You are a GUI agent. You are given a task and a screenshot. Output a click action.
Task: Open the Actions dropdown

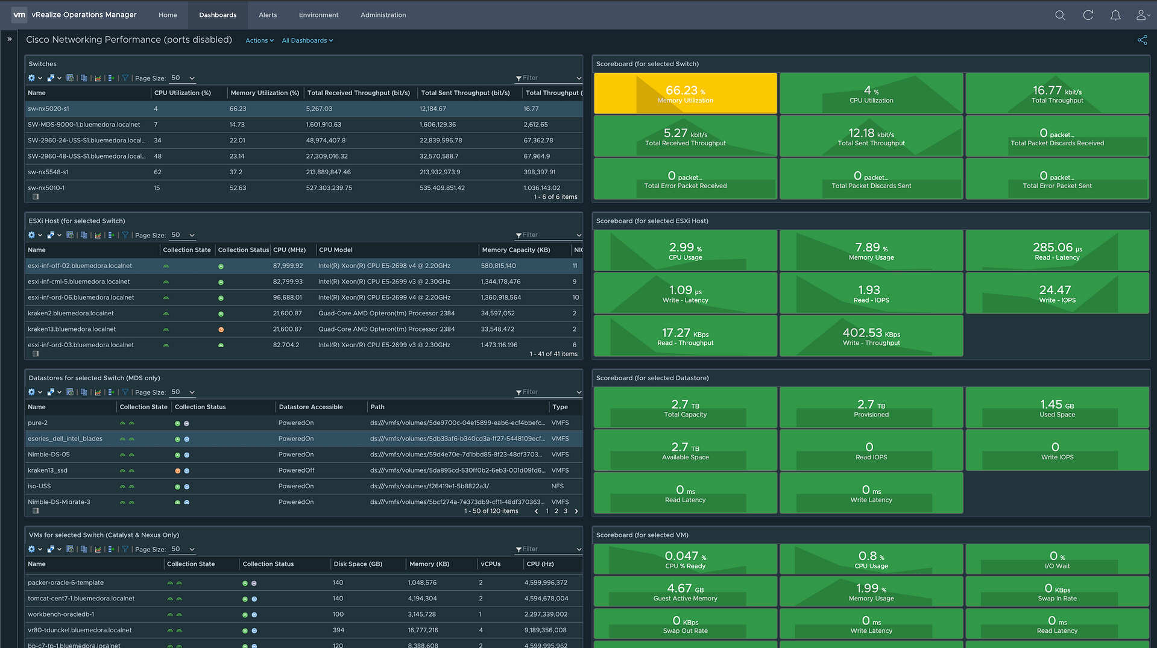click(x=259, y=40)
